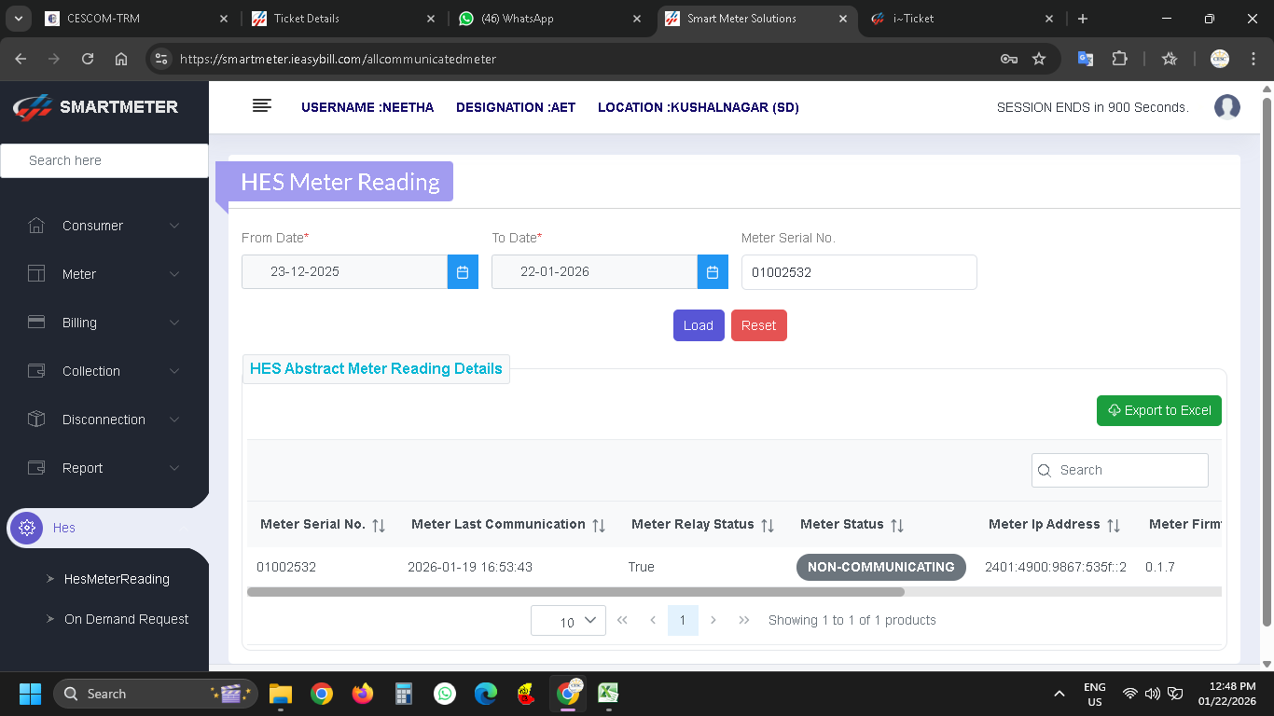
Task: Open the From Date calendar picker
Action: click(x=463, y=272)
